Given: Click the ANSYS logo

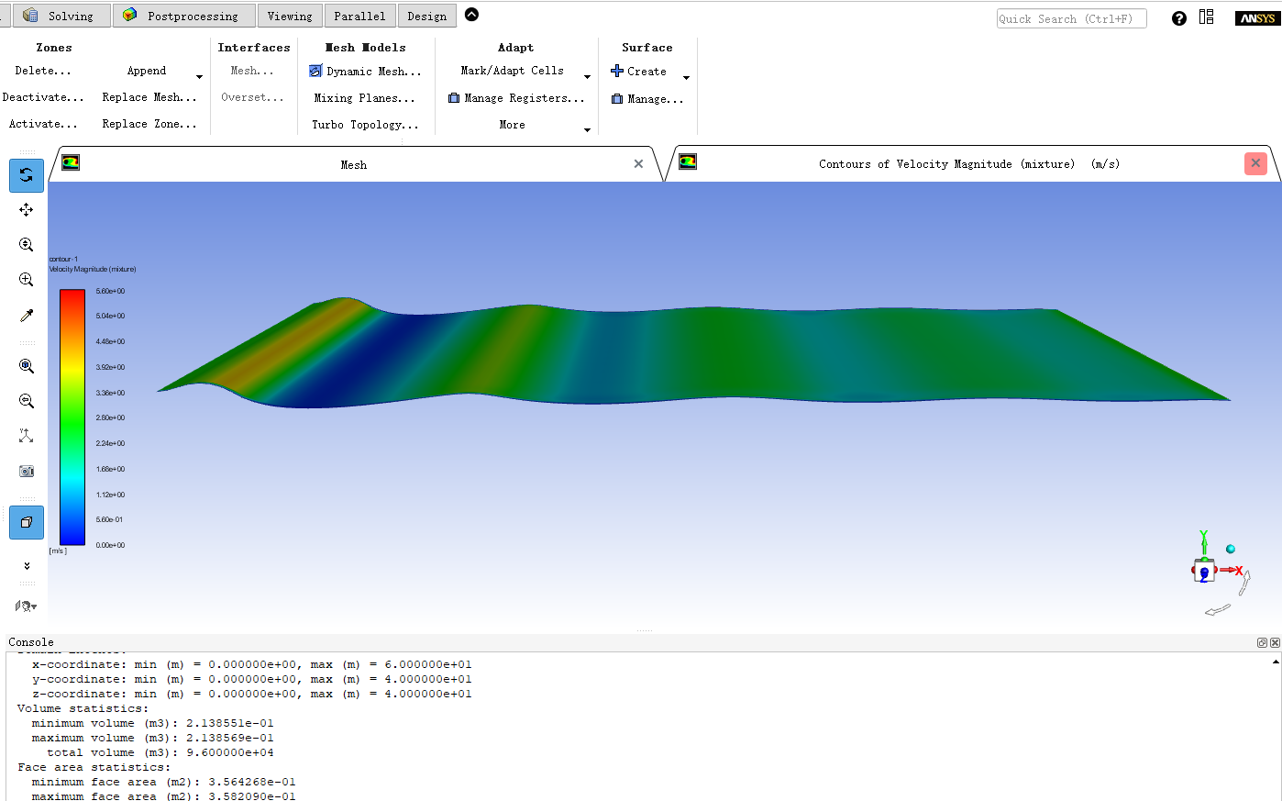Looking at the screenshot, I should (x=1257, y=18).
